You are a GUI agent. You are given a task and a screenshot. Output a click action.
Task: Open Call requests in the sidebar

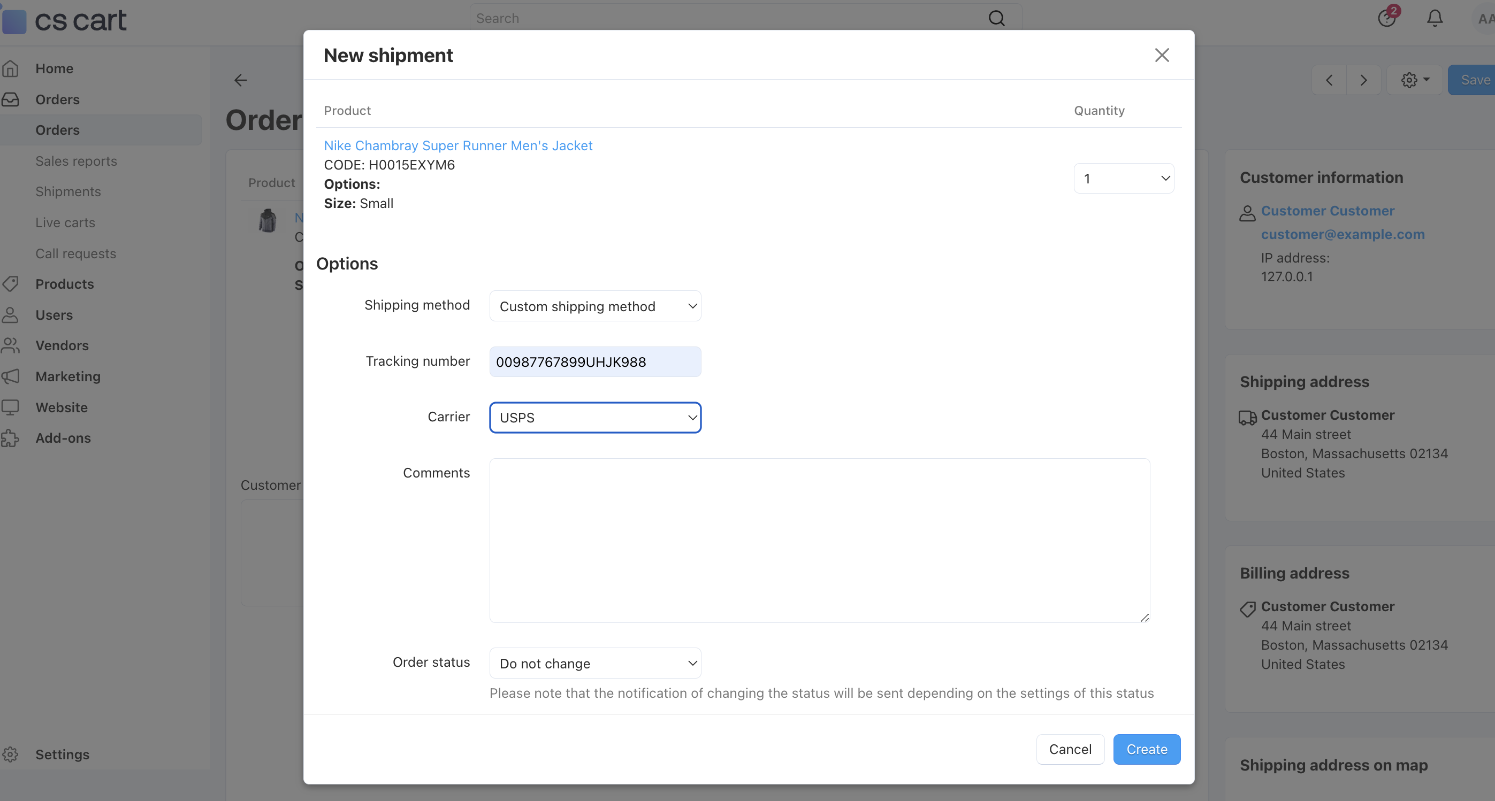click(x=75, y=253)
